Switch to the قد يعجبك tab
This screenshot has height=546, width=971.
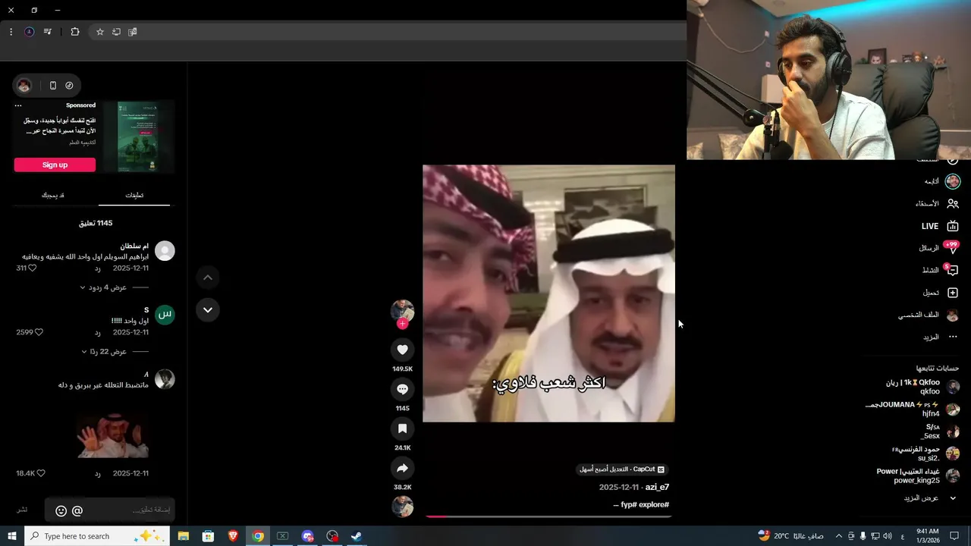coord(52,196)
